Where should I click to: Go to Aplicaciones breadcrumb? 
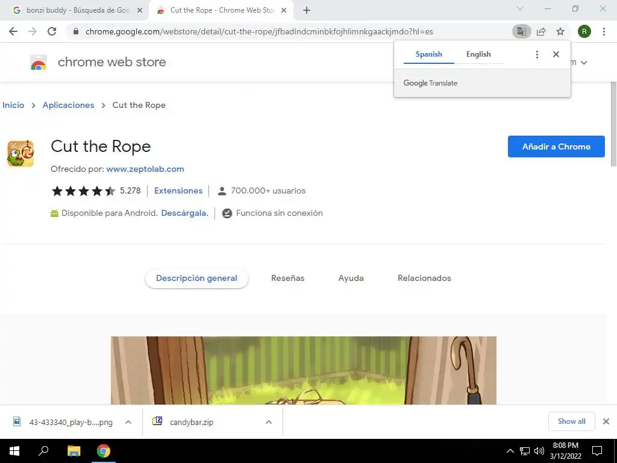pyautogui.click(x=69, y=105)
